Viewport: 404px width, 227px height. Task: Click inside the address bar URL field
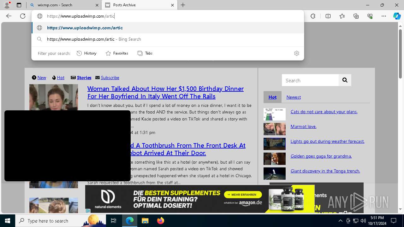(x=167, y=16)
